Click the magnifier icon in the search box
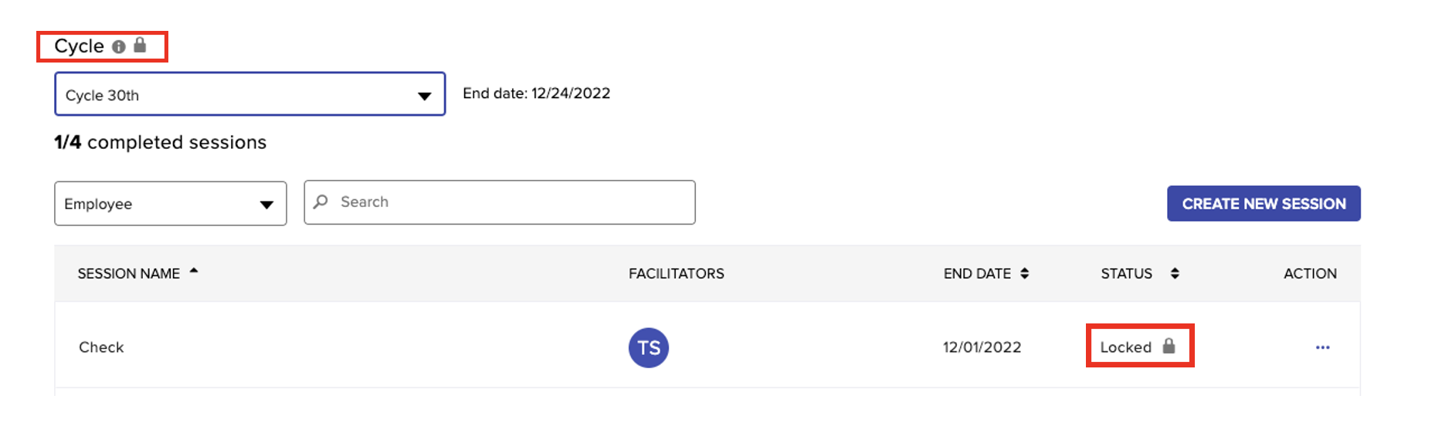The height and width of the screenshot is (423, 1435). 321,201
